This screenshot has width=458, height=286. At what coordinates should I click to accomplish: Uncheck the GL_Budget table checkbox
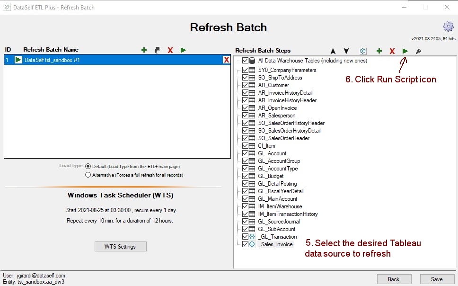coord(245,176)
